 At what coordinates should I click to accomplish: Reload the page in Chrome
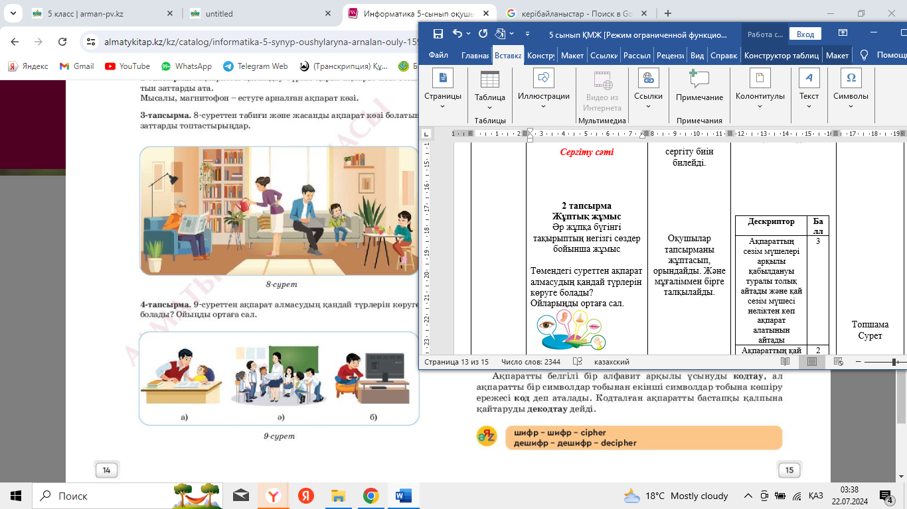[x=62, y=42]
